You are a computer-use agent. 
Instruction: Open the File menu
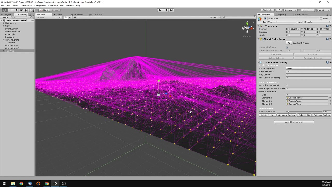(3, 6)
